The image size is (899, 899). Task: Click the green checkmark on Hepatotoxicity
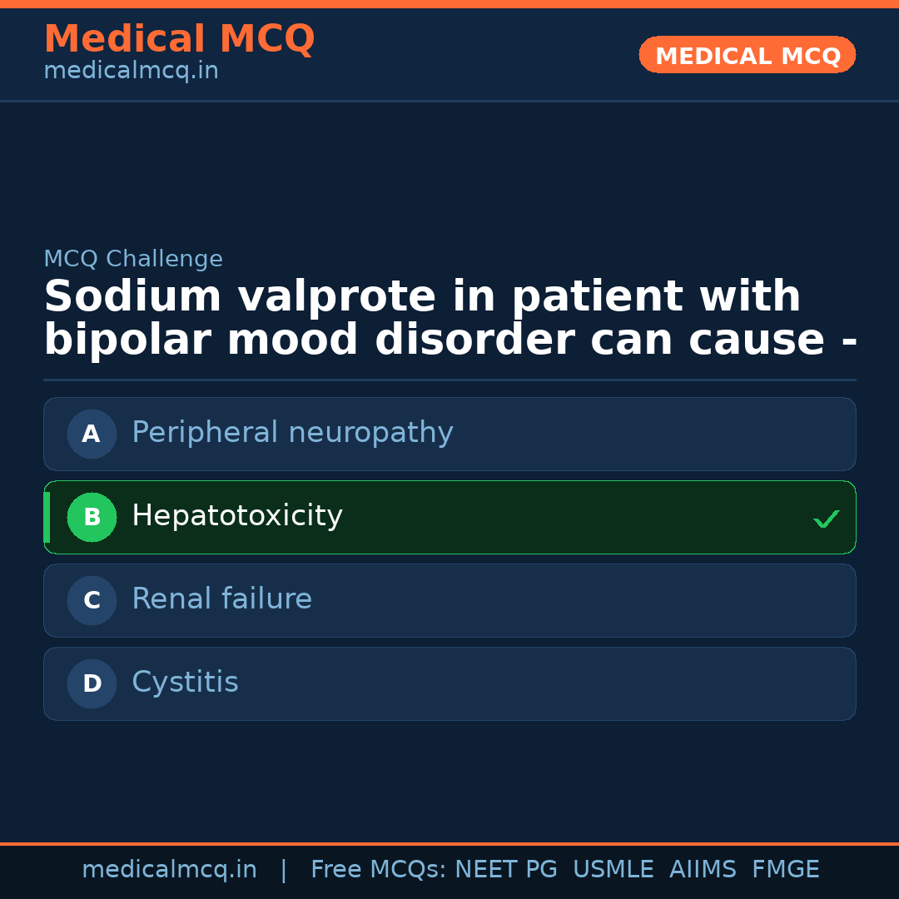[x=826, y=519]
